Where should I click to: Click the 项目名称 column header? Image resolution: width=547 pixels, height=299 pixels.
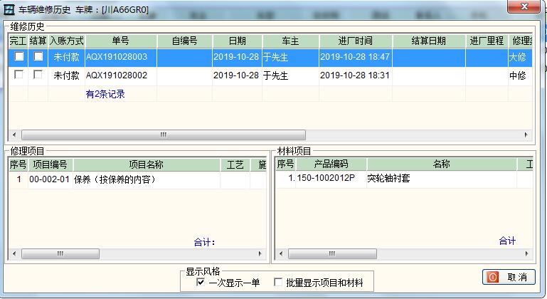pos(146,164)
